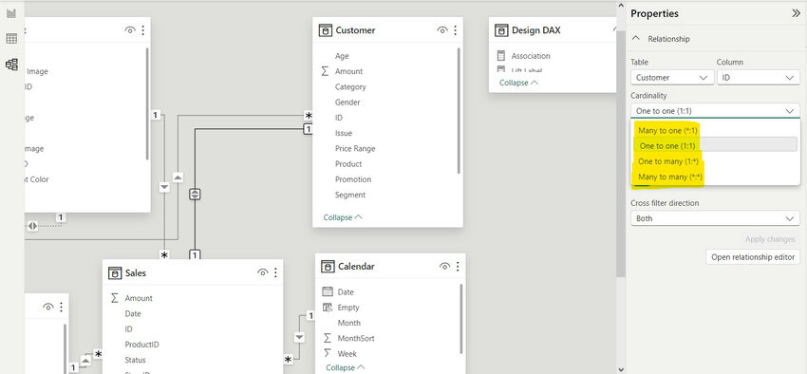Open Calendar table more options menu
This screenshot has height=374, width=807.
point(458,266)
